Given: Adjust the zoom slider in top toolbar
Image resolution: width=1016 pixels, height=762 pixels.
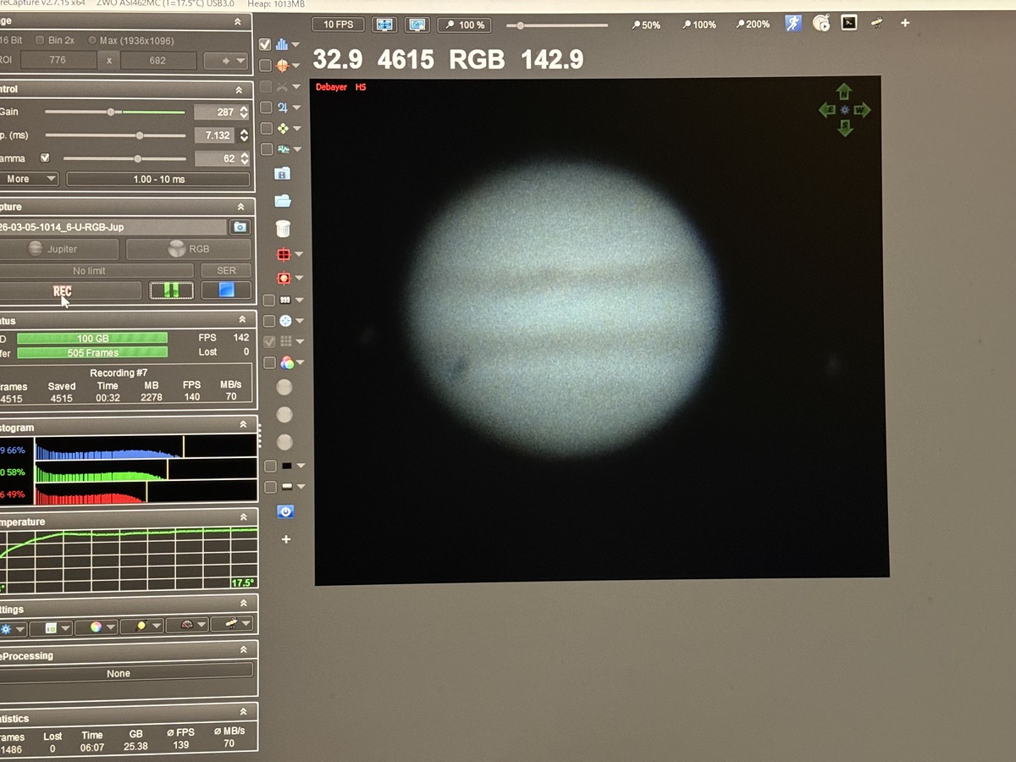Looking at the screenshot, I should 557,25.
